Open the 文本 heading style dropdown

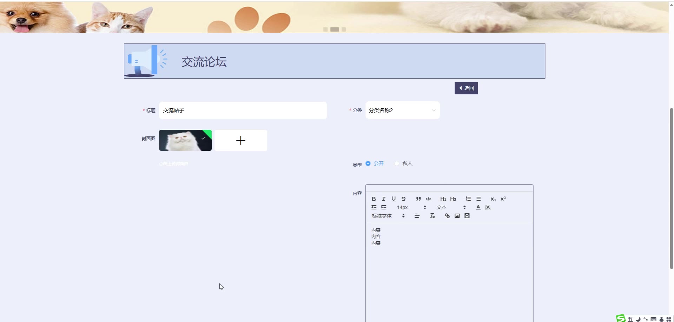tap(451, 207)
